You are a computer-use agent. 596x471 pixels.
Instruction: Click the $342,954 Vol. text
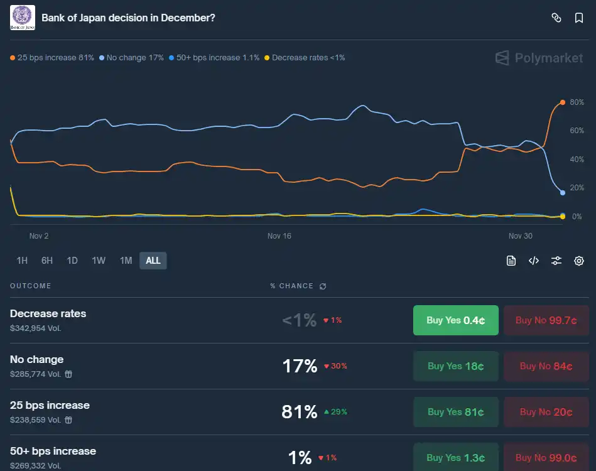tap(35, 328)
